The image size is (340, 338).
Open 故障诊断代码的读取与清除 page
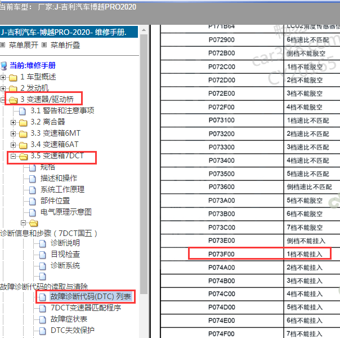point(44,287)
